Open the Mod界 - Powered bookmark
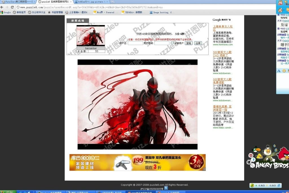 tap(106, 12)
